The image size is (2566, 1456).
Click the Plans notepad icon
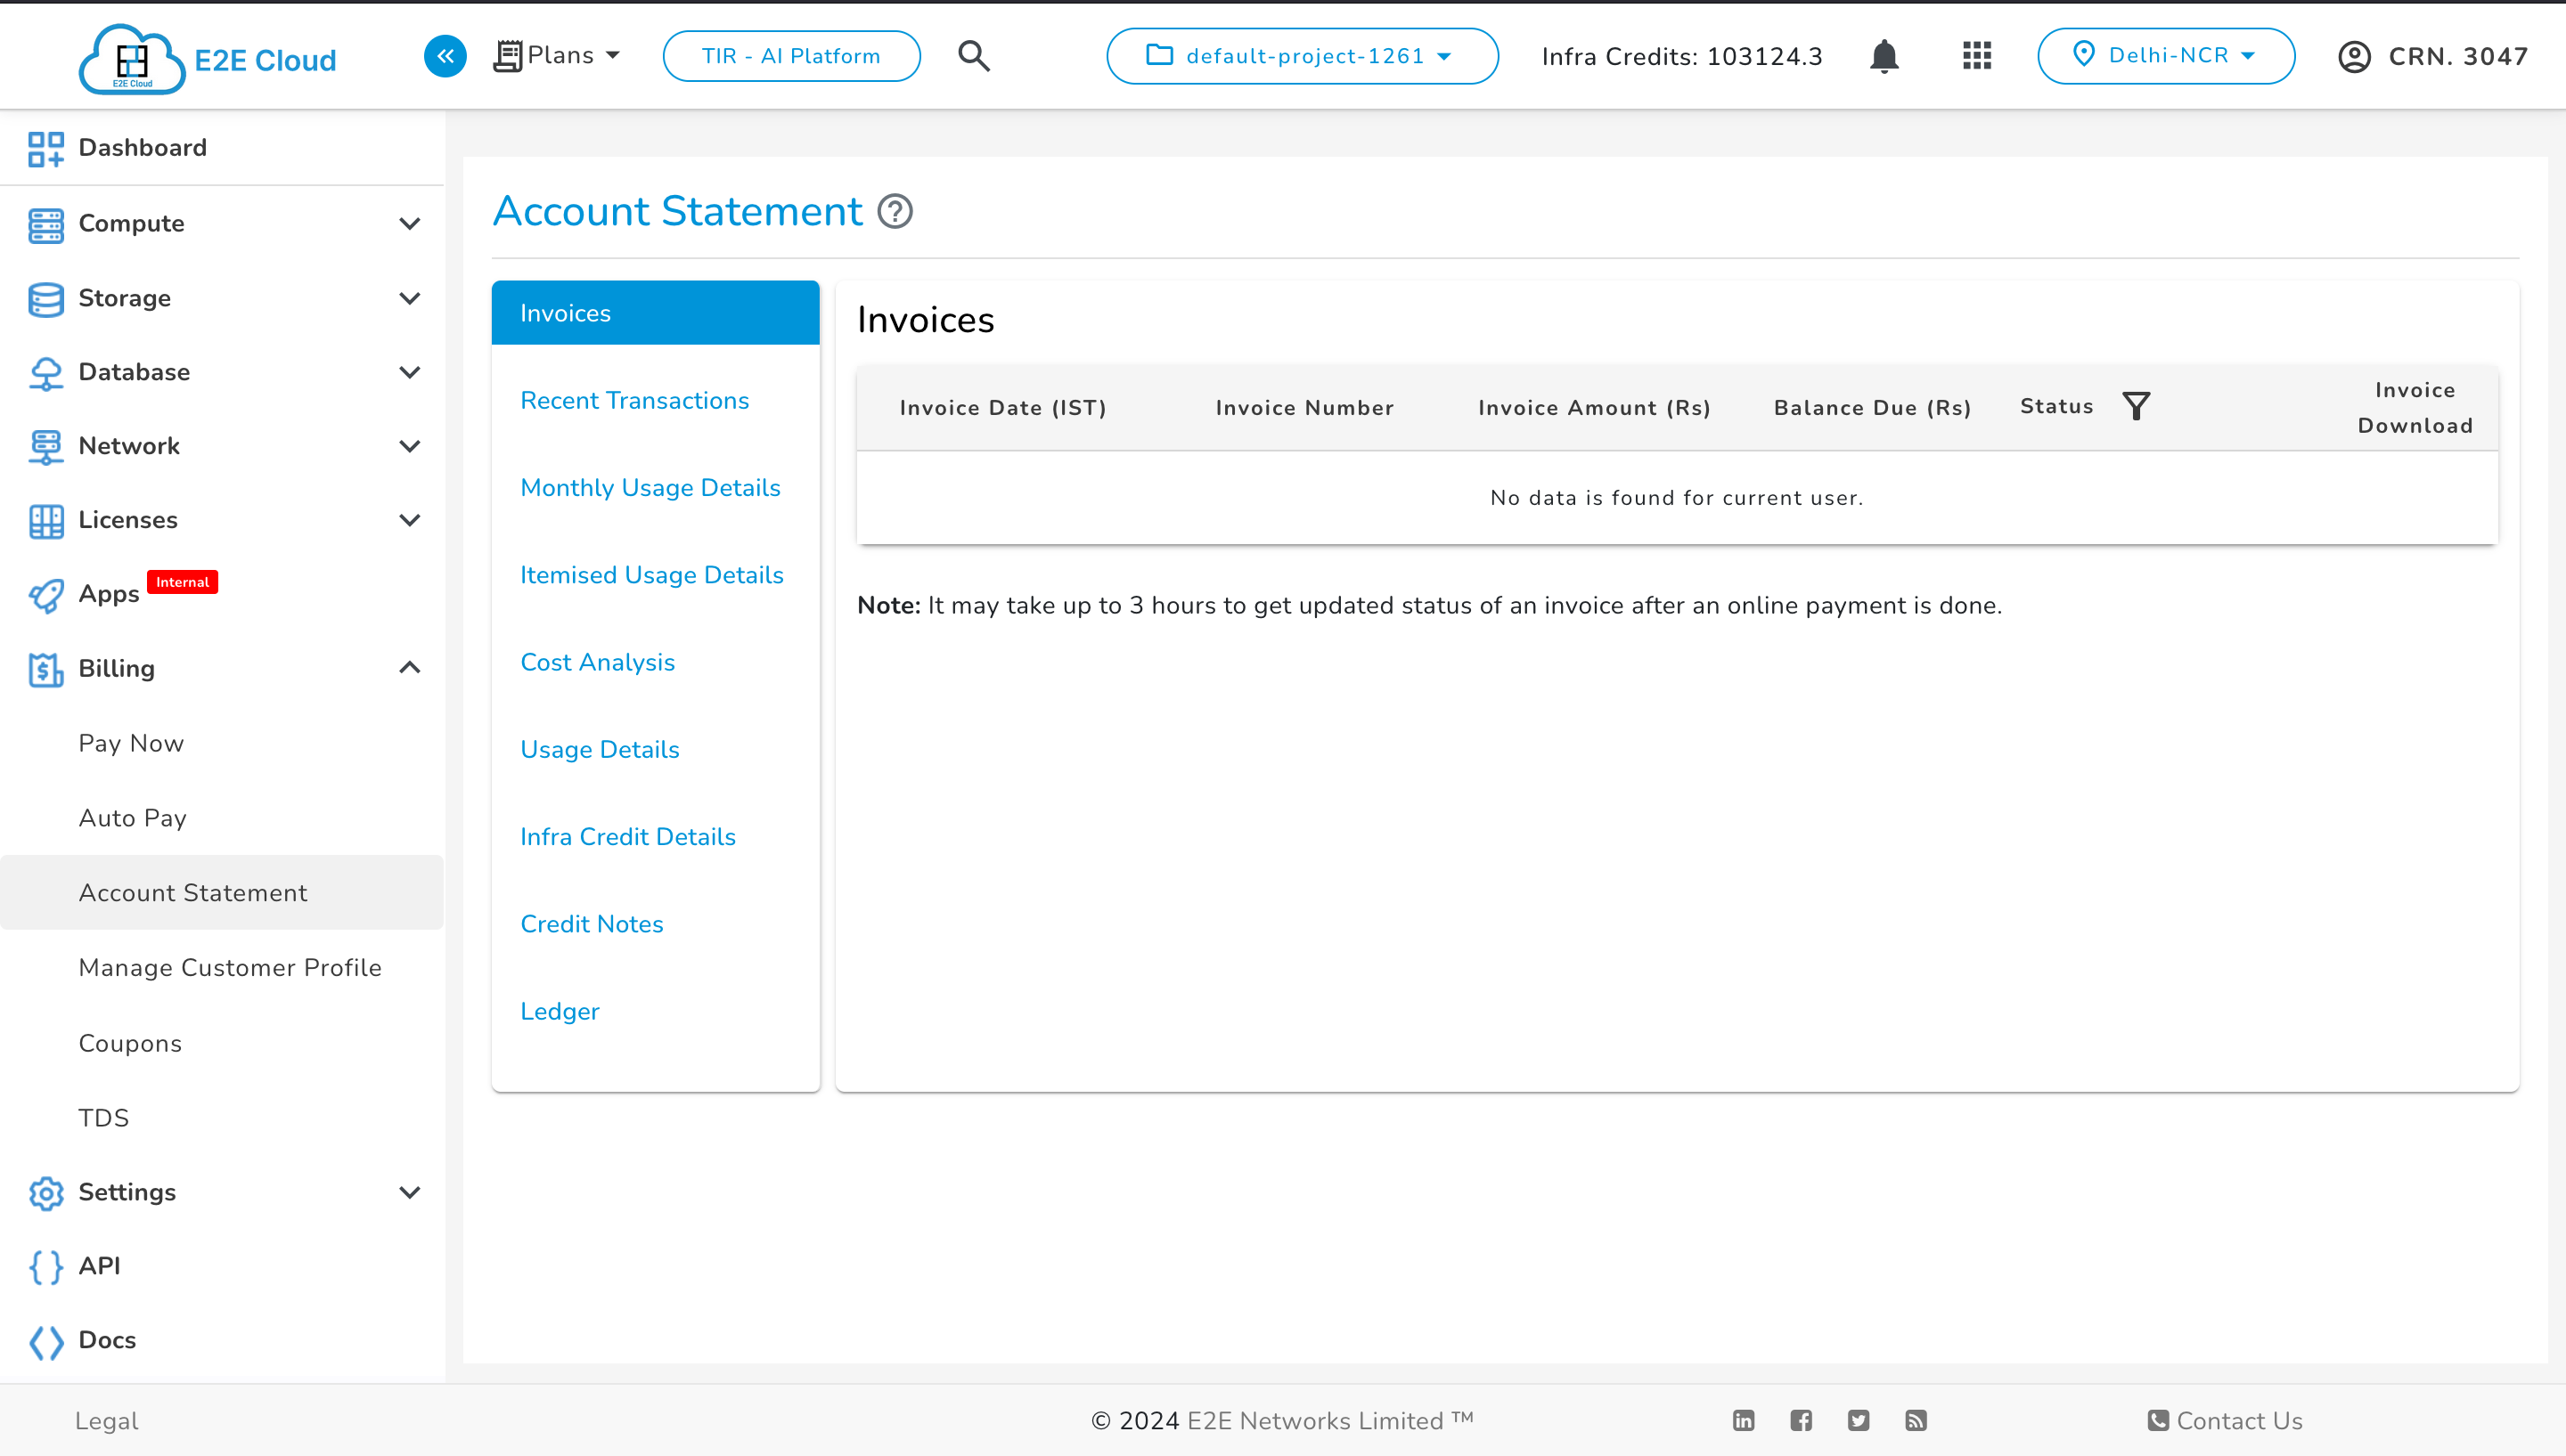click(507, 56)
